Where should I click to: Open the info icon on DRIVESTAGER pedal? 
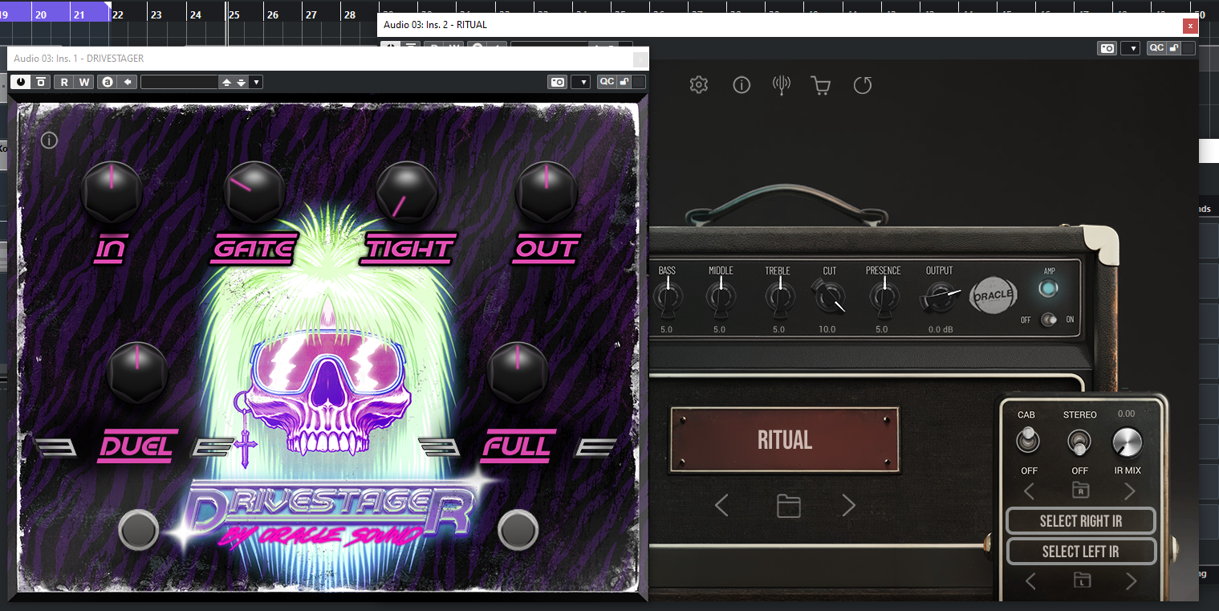[50, 141]
